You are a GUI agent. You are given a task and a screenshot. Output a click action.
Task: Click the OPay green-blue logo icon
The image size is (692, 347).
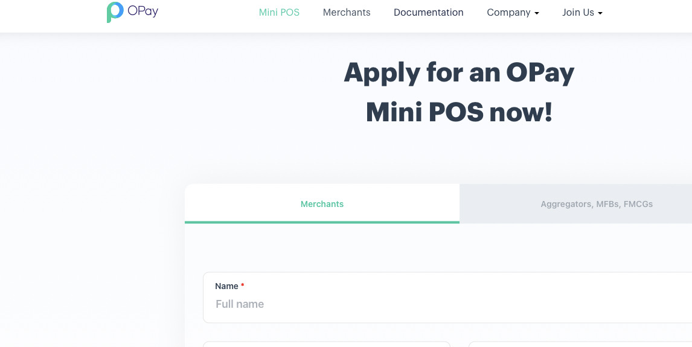pyautogui.click(x=115, y=12)
